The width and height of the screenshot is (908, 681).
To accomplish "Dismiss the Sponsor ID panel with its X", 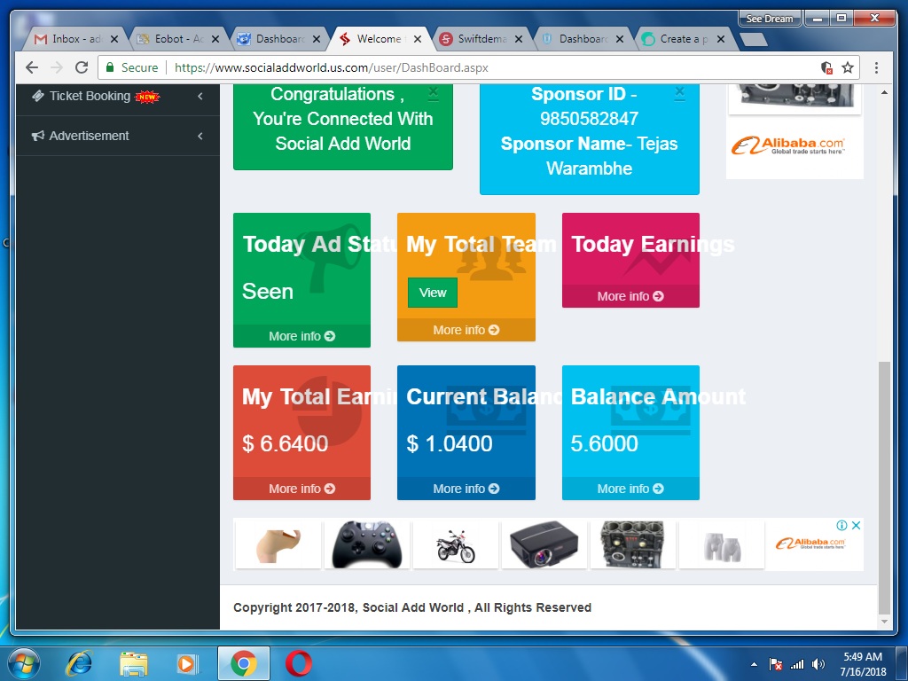I will (x=678, y=92).
